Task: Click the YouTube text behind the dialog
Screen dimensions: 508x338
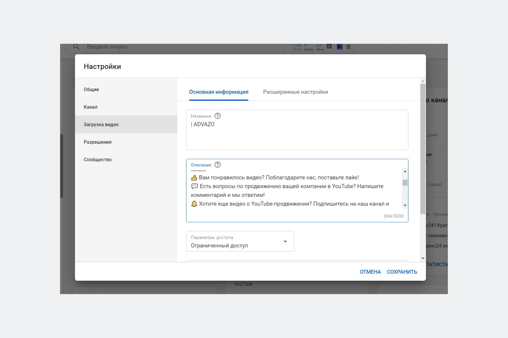Action: (243, 284)
